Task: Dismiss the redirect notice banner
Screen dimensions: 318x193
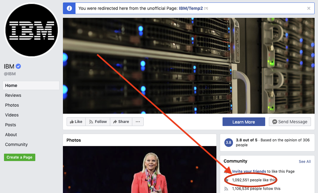Action: 309,8
